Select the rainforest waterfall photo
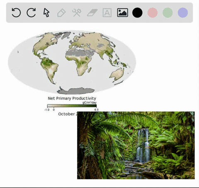This screenshot has width=199, height=188. coord(136,145)
